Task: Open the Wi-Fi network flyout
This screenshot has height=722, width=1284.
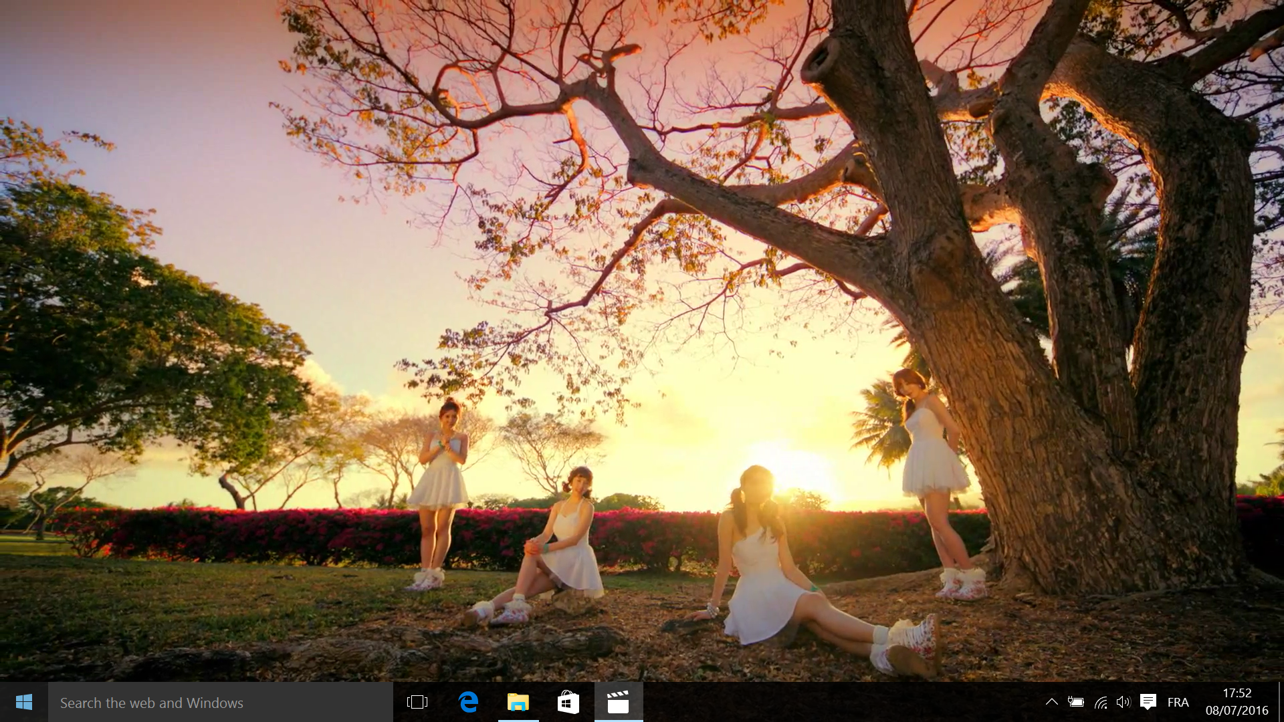Action: tap(1100, 702)
